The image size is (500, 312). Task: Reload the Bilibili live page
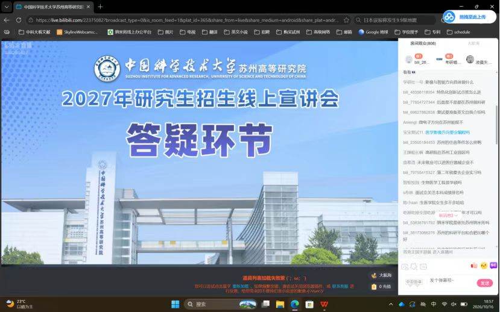pos(19,20)
